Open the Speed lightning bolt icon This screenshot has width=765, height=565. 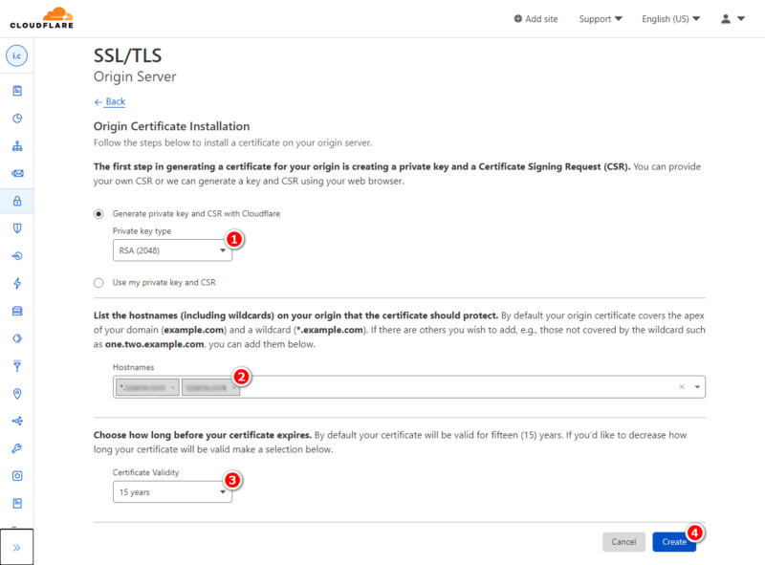[x=17, y=283]
